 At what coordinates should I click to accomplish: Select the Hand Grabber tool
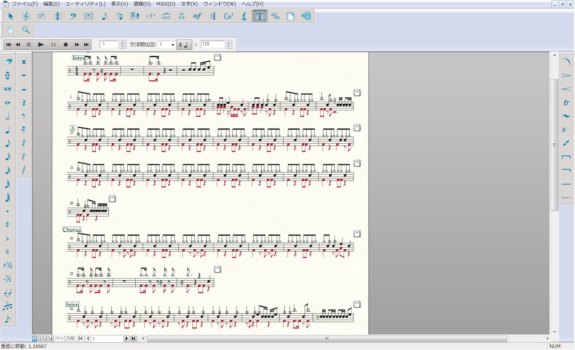10,30
